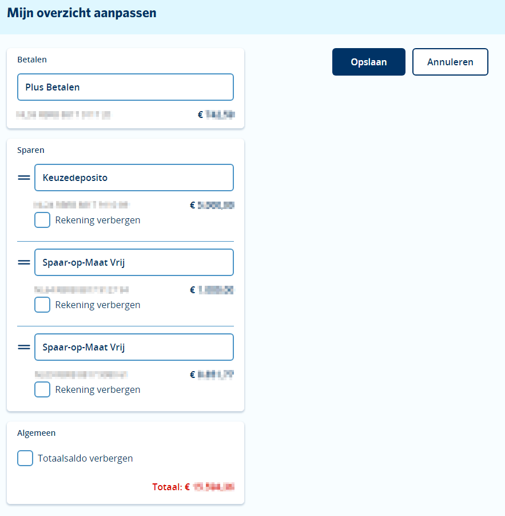Image resolution: width=505 pixels, height=516 pixels.
Task: Select the last Spaar-op-Maat Vrij name field
Action: [x=134, y=347]
